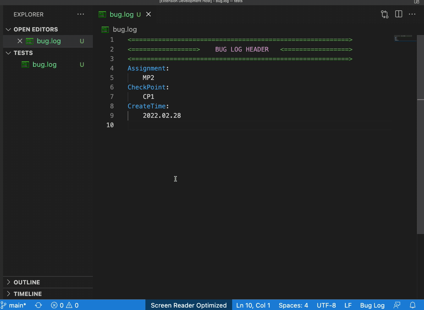The height and width of the screenshot is (310, 424).
Task: Open Go to Line via Ln 10, Col 1
Action: point(253,305)
